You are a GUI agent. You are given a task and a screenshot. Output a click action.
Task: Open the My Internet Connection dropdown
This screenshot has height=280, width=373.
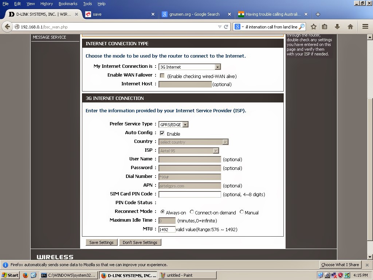click(x=217, y=67)
